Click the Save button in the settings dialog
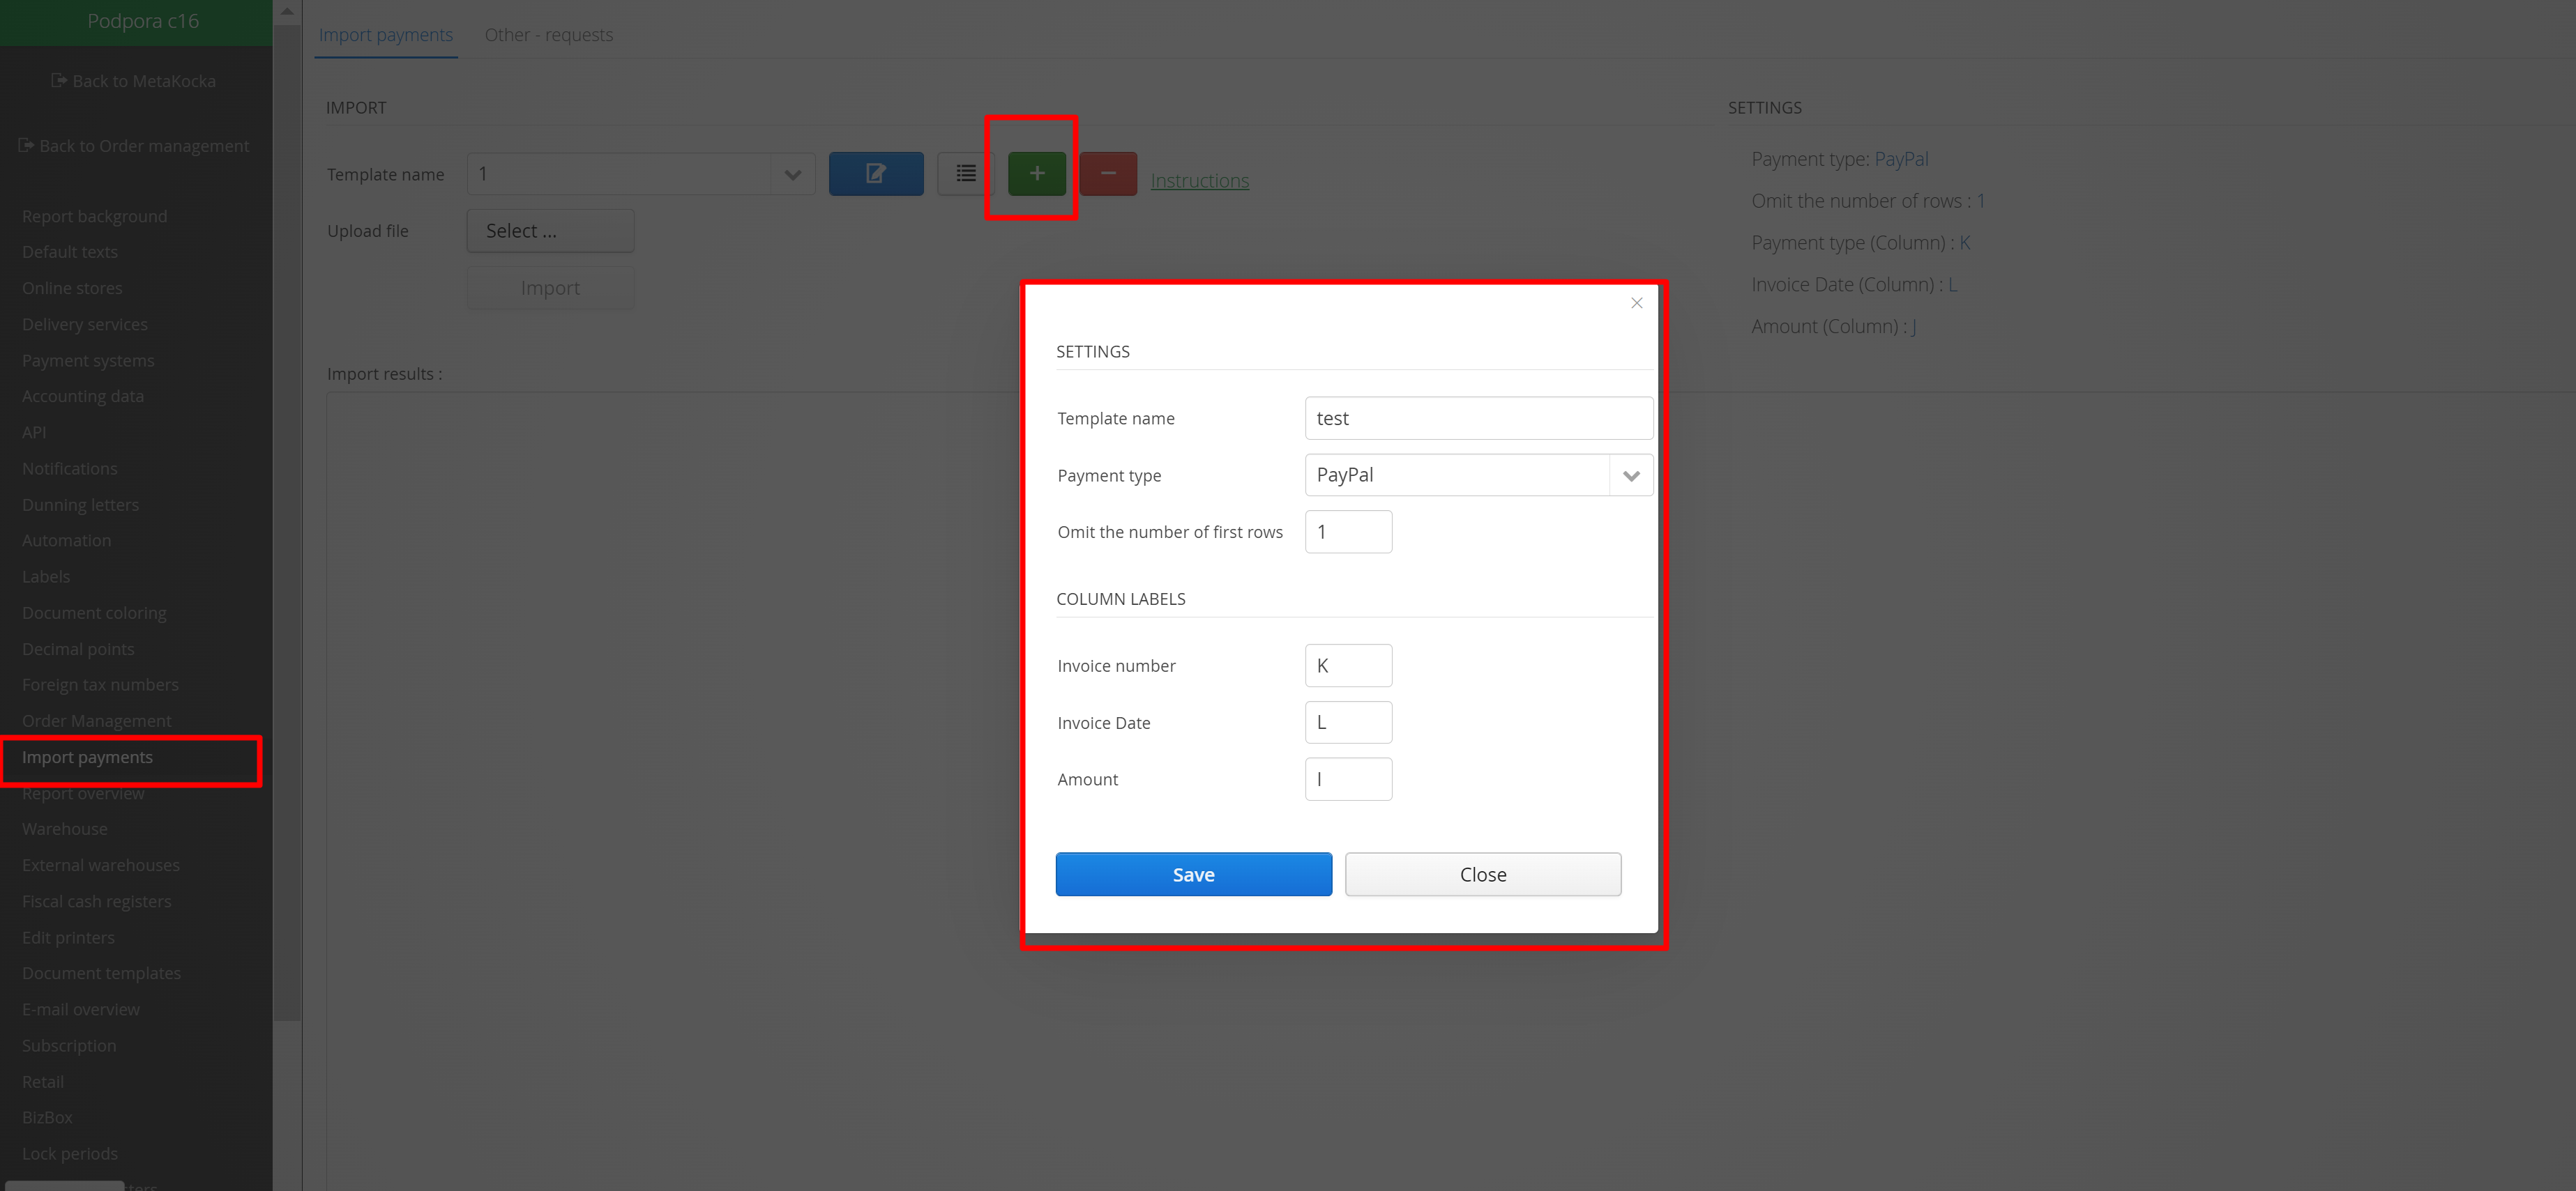This screenshot has width=2576, height=1191. 1193,875
